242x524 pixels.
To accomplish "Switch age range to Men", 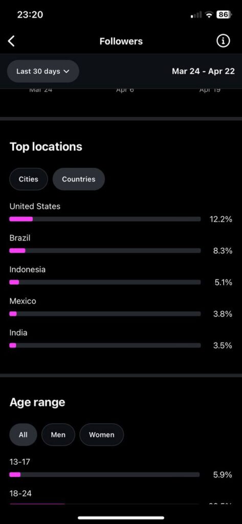I will point(58,435).
